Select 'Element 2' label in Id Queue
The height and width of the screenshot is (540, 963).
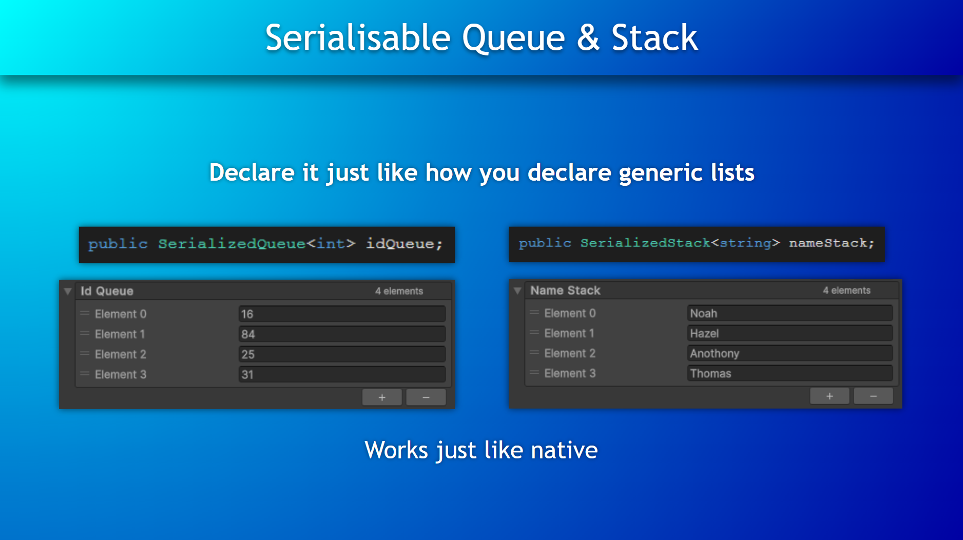pyautogui.click(x=121, y=354)
